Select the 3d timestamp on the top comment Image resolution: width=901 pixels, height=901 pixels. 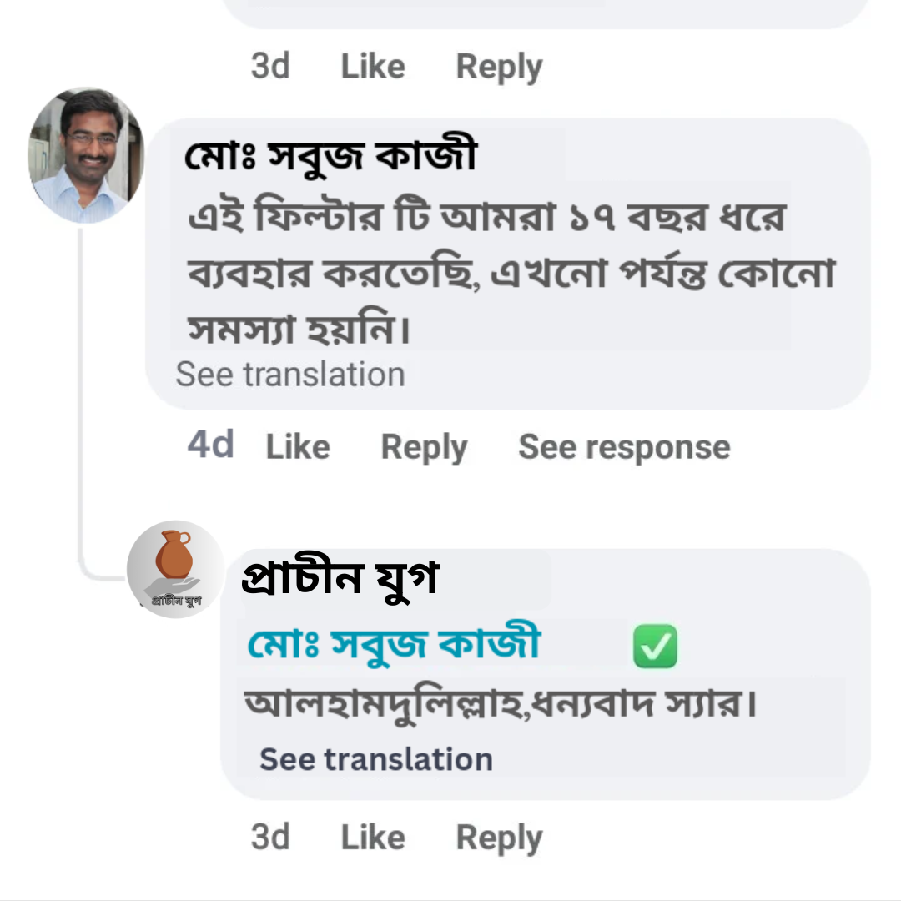click(269, 66)
